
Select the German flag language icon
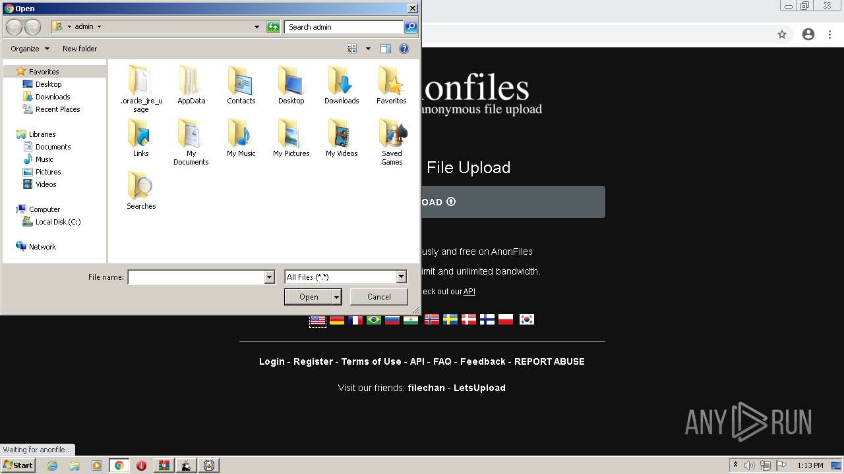pos(337,319)
